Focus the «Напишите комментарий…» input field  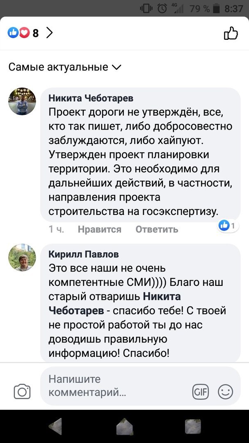(x=115, y=386)
